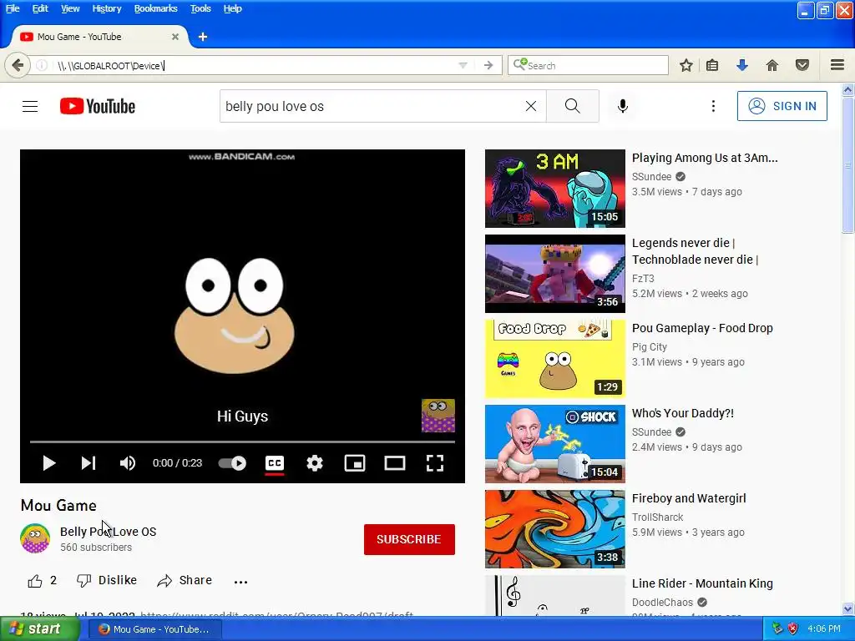Screen dimensions: 855x641
Task: Dislike the video
Action: [x=107, y=581]
